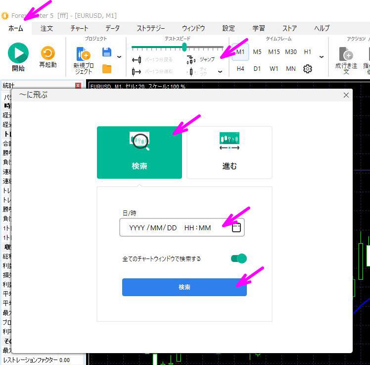Viewport: 370px width, 365px height.
Task: Open the チャート ribbon tab
Action: [80, 28]
